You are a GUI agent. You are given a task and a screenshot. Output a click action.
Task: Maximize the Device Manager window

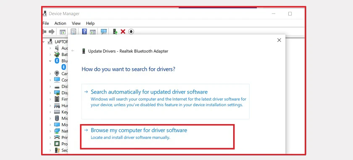click(290, 13)
